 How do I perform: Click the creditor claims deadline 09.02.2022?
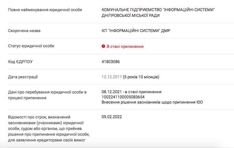click(112, 117)
